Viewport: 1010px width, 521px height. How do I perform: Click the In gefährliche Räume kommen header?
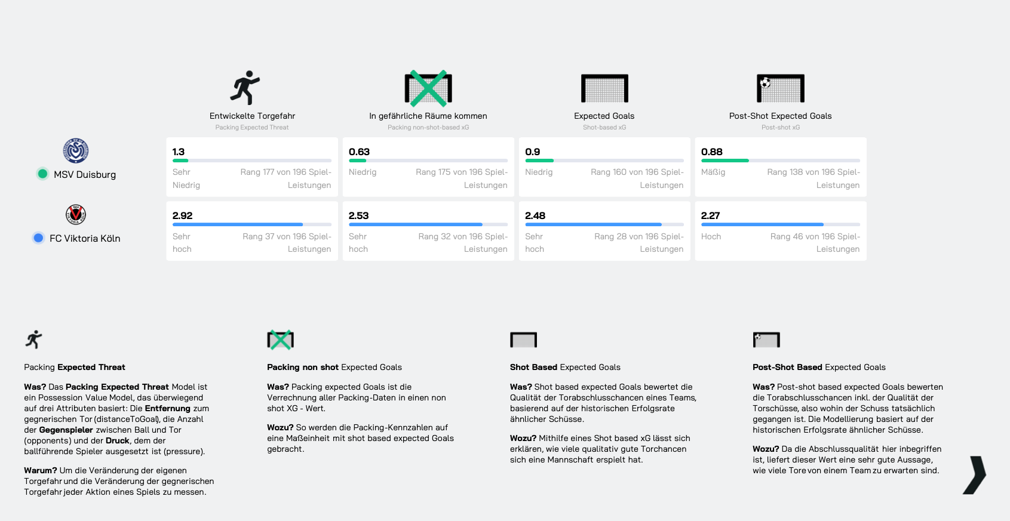pos(428,116)
